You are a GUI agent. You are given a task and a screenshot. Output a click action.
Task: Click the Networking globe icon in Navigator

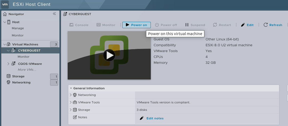9,82
